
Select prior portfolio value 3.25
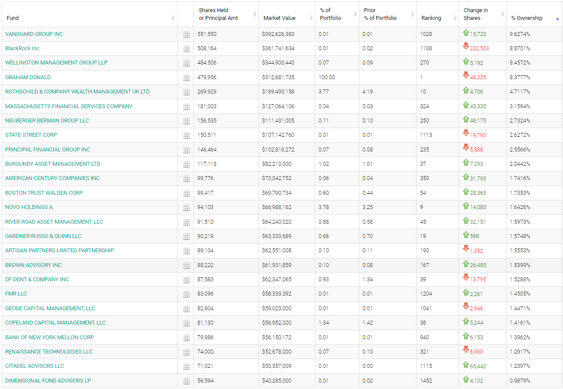368,207
